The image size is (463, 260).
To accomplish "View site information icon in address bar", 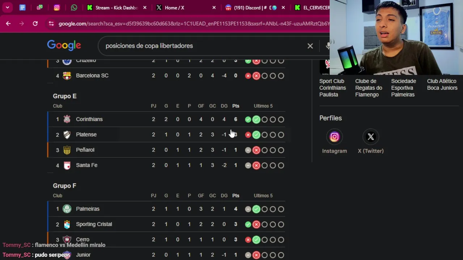I will [51, 23].
